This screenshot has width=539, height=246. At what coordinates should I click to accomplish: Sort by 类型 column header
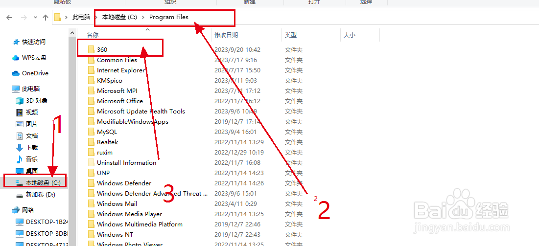tap(291, 35)
